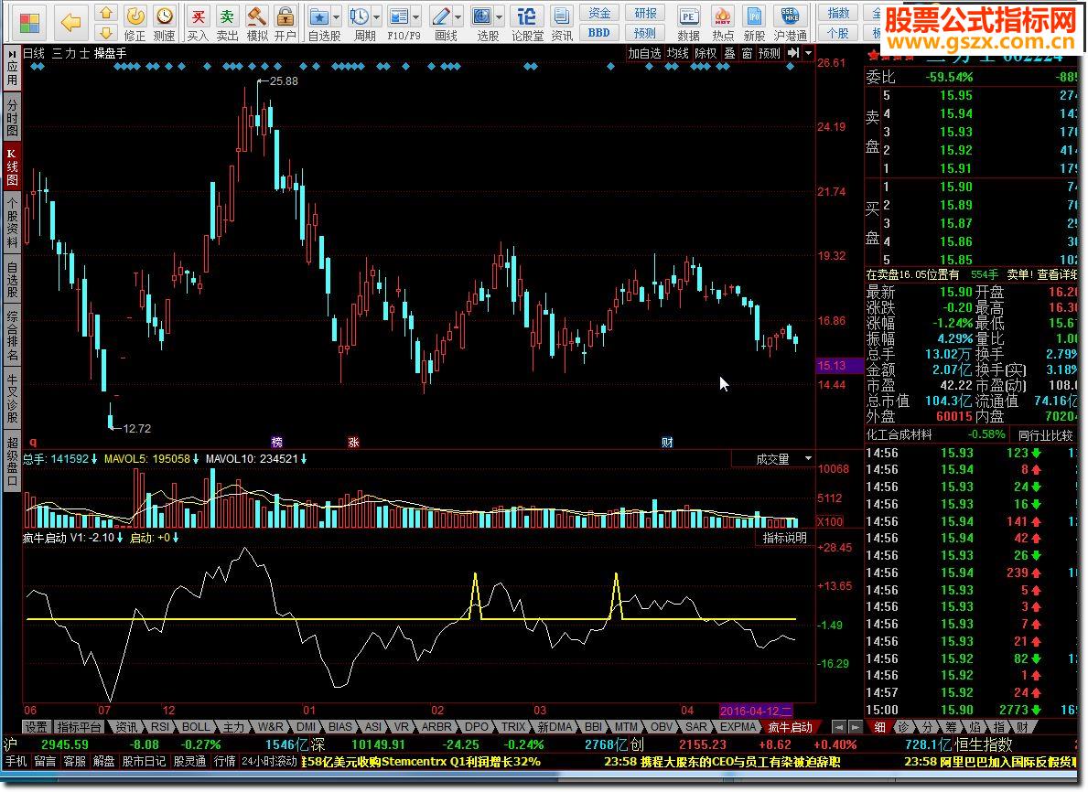Screen dimensions: 1088x792
Task: Click the 加自选 button
Action: coord(644,54)
